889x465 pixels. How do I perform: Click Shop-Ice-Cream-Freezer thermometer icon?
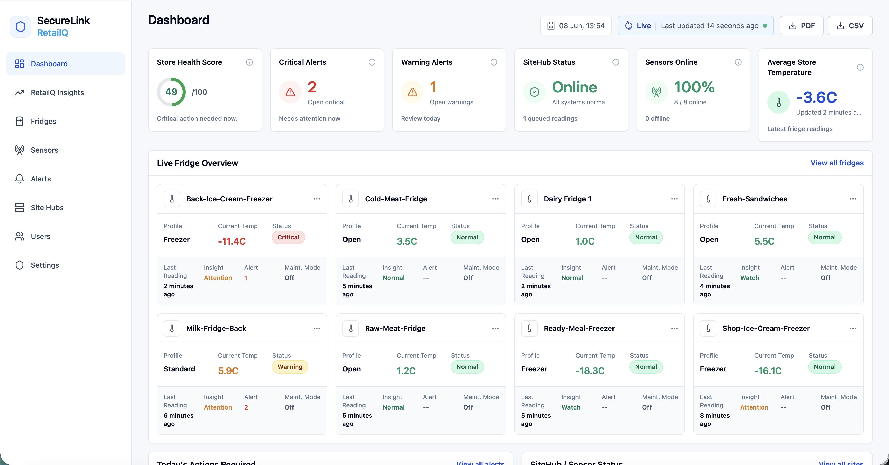[x=708, y=329]
